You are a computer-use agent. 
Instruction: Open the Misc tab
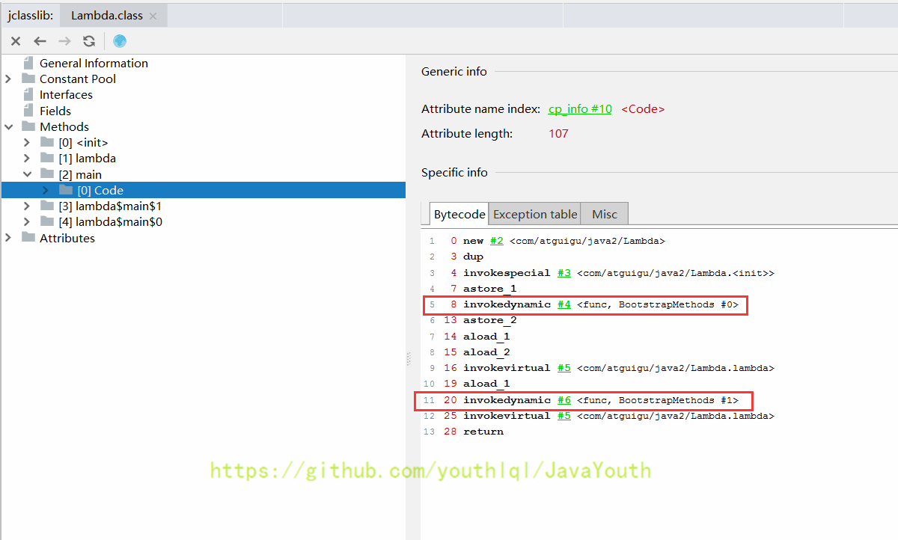(x=604, y=214)
